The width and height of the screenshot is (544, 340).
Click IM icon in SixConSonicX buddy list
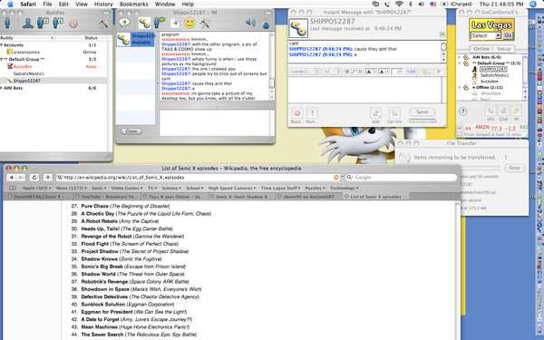(x=516, y=111)
